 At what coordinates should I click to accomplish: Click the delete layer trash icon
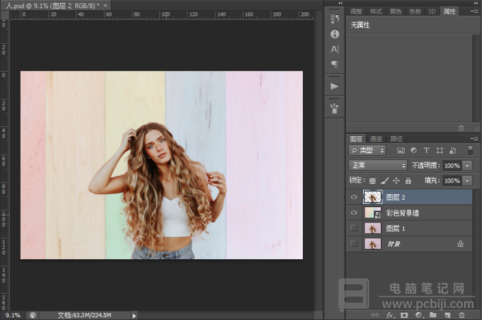point(461,315)
